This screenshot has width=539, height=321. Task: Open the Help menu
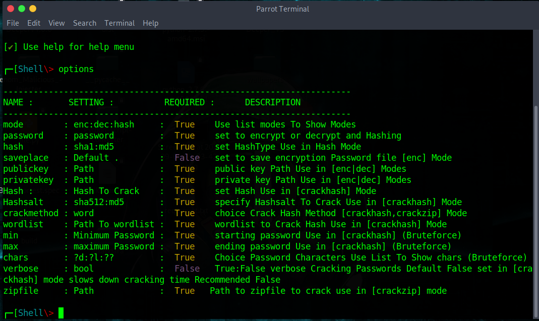tap(151, 23)
